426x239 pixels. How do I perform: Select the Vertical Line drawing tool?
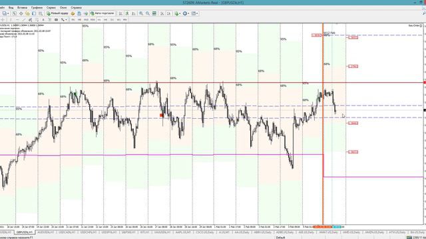[11, 19]
